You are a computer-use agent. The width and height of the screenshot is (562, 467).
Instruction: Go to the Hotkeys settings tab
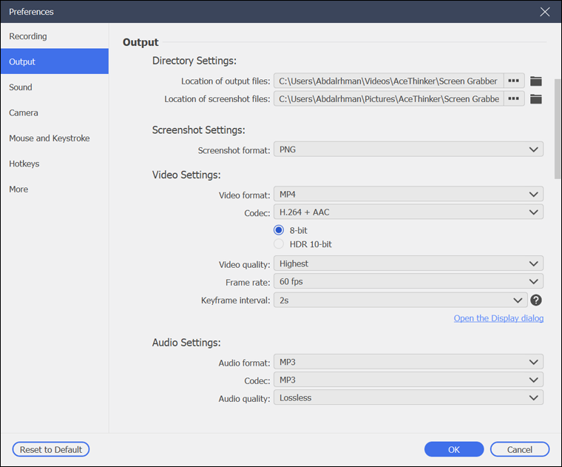[x=24, y=164]
